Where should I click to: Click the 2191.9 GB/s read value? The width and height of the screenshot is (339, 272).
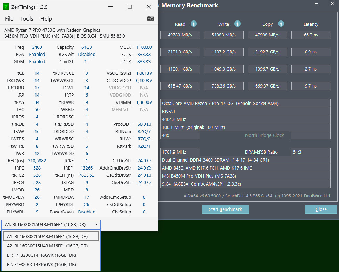[180, 52]
